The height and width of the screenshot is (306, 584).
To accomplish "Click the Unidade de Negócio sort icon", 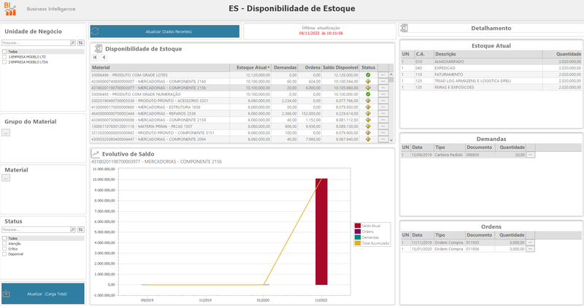I will (81, 43).
